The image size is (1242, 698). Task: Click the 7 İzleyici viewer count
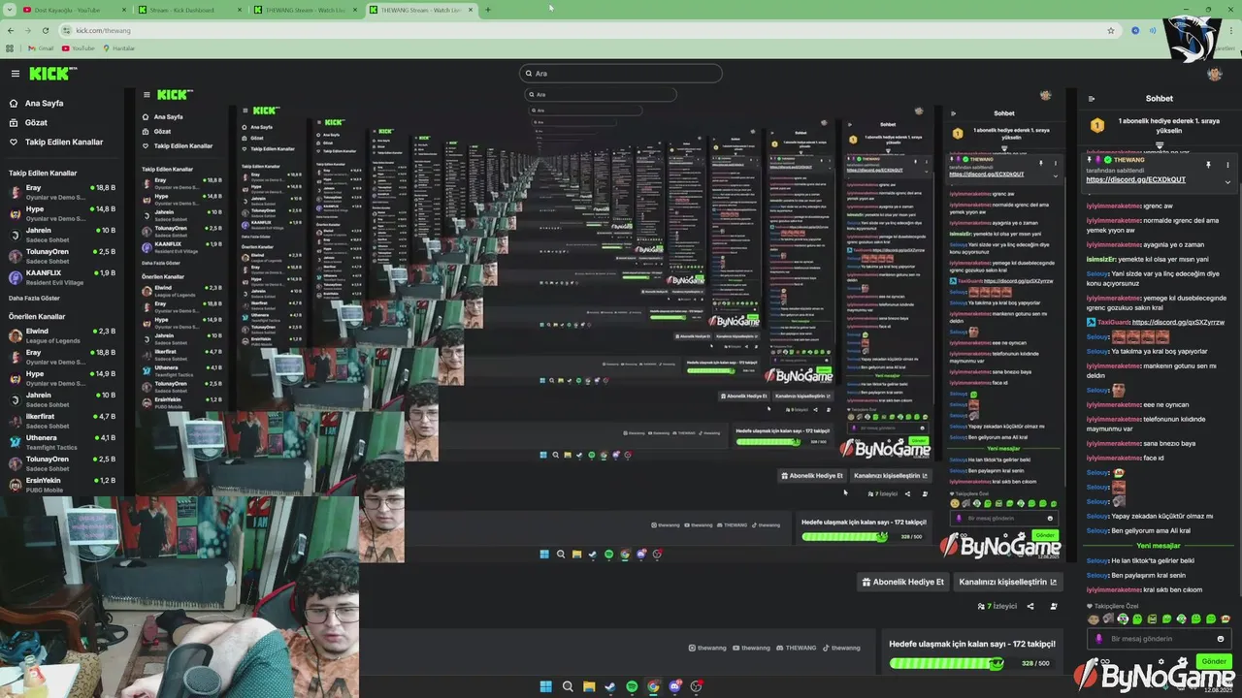coord(997,606)
